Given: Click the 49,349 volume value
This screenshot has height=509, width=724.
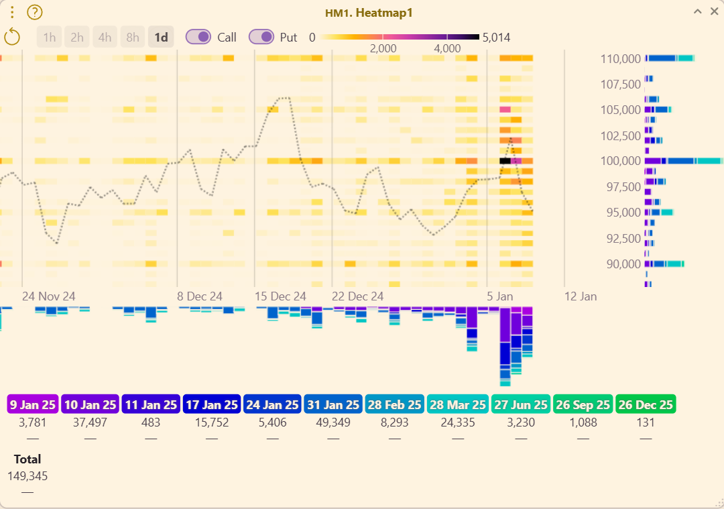Looking at the screenshot, I should [x=333, y=422].
